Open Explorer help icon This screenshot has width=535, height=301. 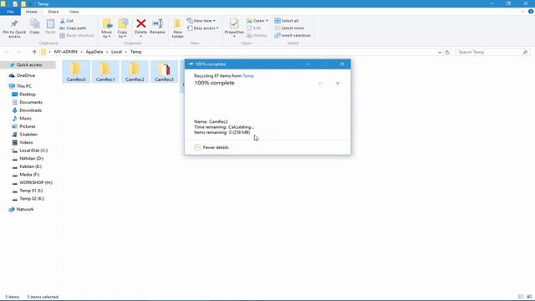[x=531, y=12]
